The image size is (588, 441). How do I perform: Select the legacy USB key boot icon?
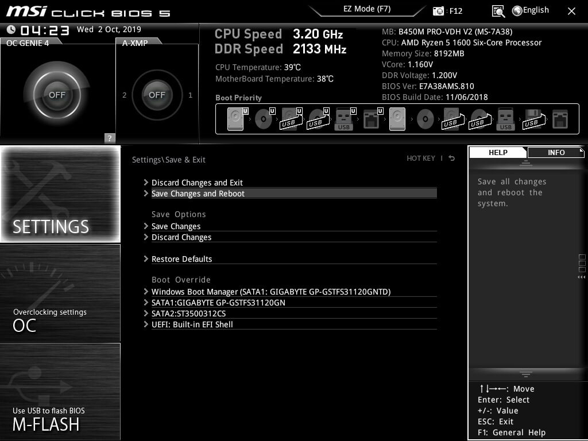click(505, 119)
